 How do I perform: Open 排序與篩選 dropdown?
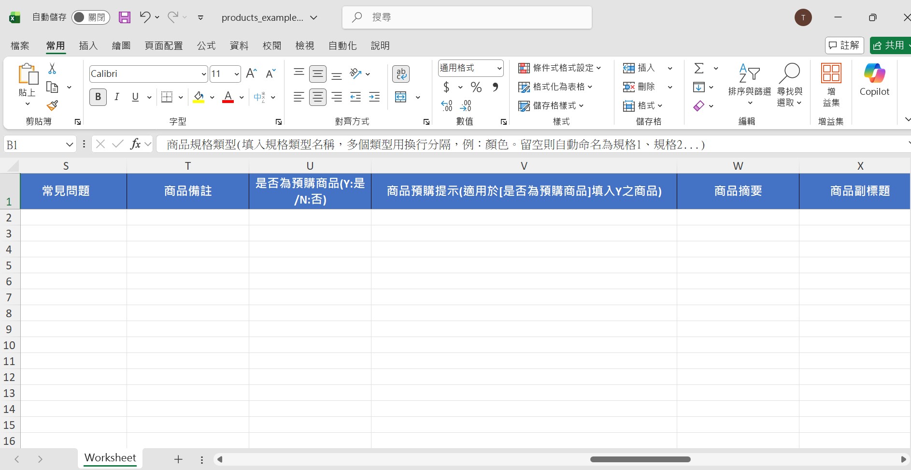pyautogui.click(x=750, y=85)
